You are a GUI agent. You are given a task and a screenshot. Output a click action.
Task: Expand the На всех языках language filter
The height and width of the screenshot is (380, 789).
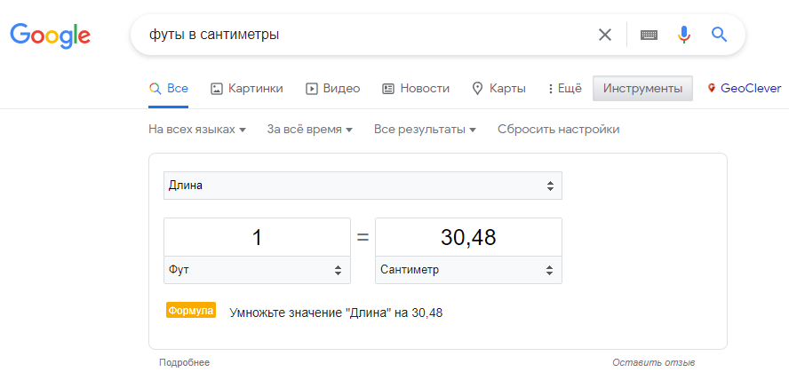196,130
